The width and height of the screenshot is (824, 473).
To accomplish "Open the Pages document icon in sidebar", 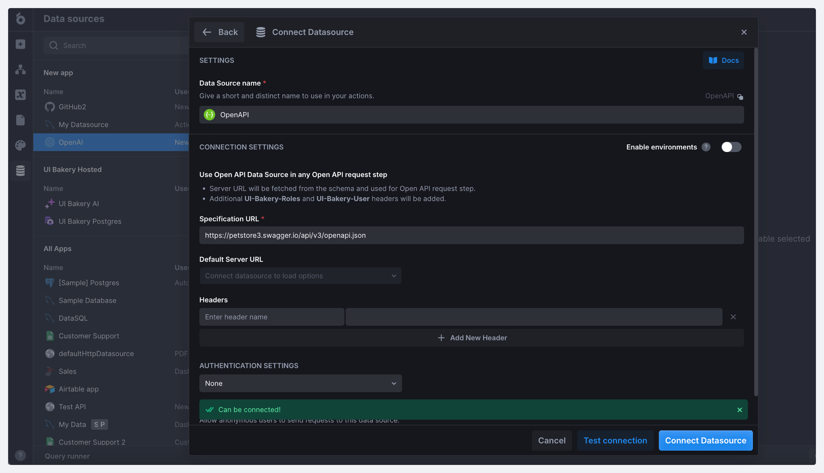I will (x=20, y=120).
